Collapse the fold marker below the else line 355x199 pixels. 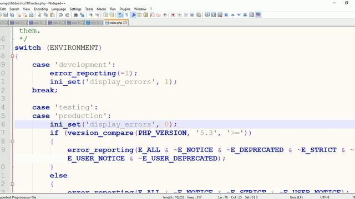tap(12, 184)
